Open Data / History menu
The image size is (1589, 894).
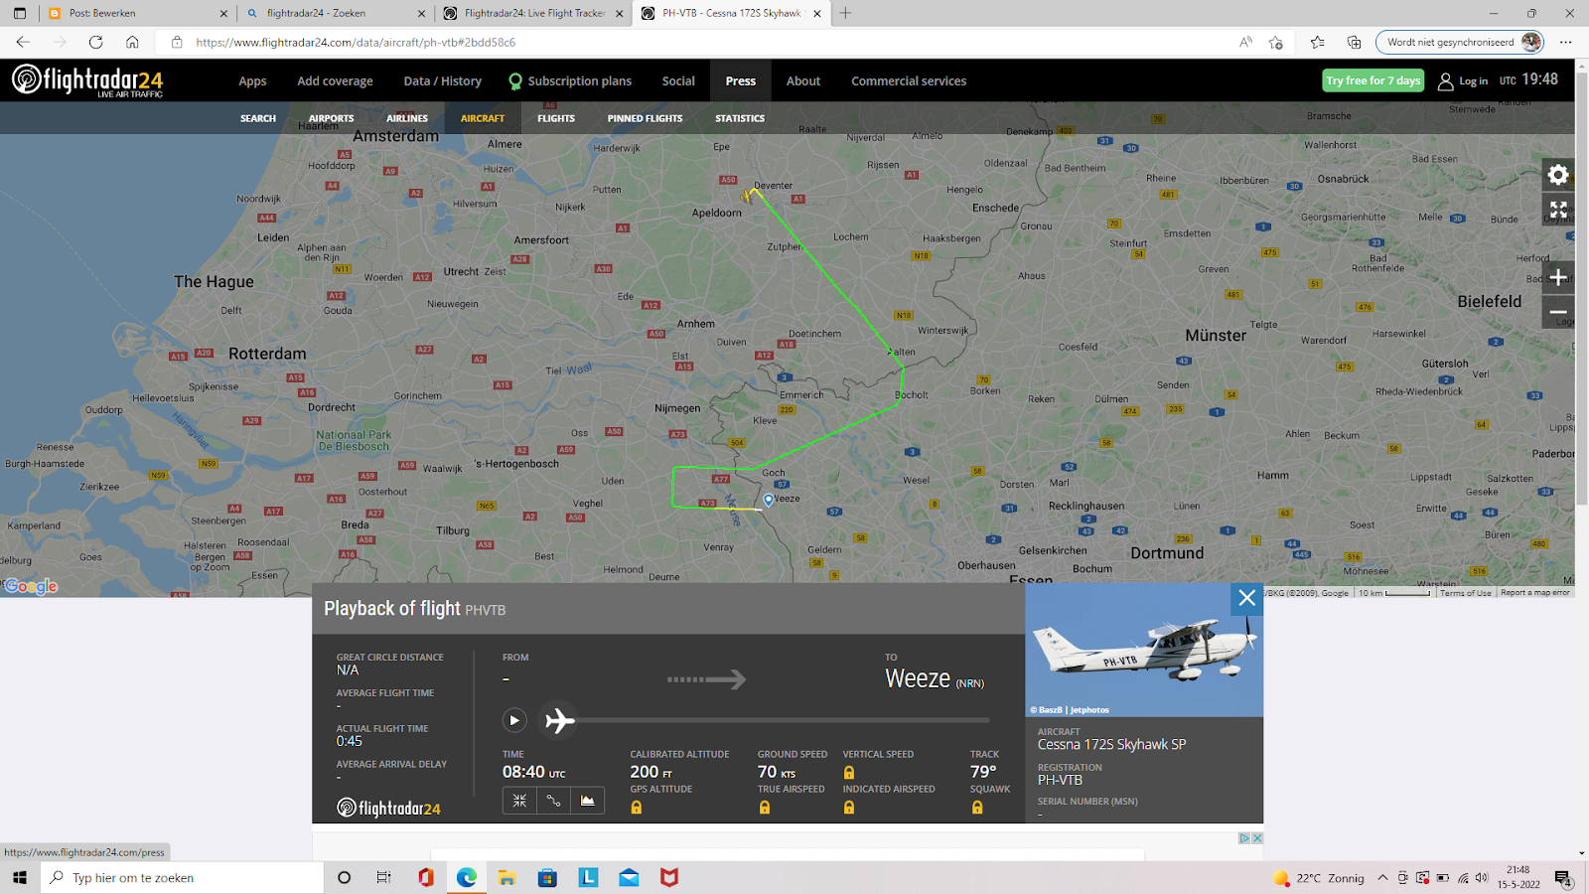click(x=442, y=81)
